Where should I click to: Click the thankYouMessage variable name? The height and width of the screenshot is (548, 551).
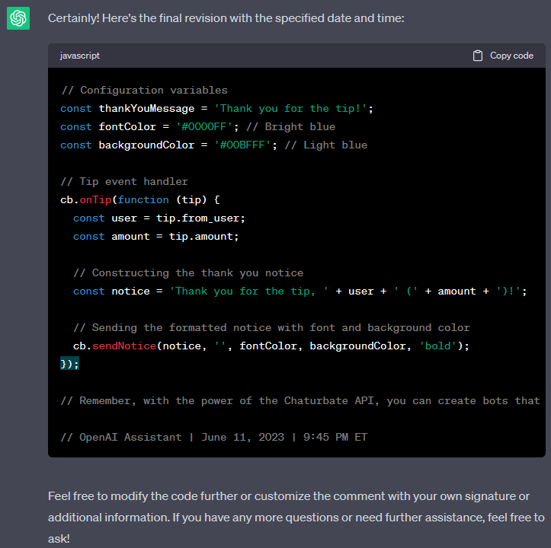tap(146, 108)
